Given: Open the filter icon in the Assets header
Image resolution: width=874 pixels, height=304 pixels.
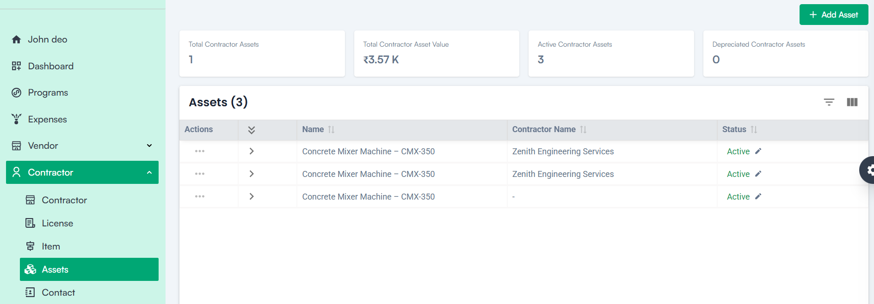Looking at the screenshot, I should tap(829, 102).
